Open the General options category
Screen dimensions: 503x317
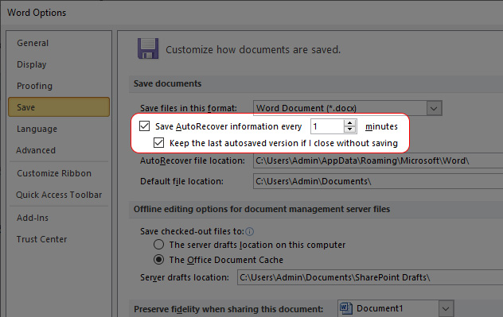(33, 43)
